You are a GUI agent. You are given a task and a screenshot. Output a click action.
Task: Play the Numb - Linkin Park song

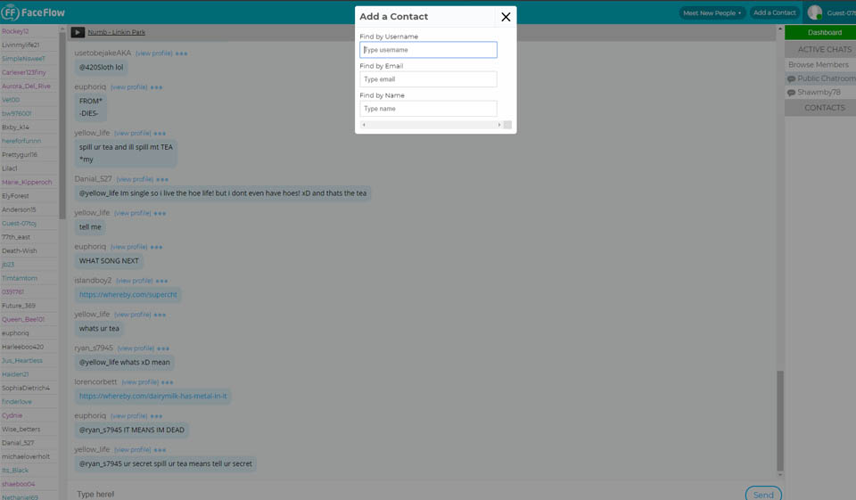(x=78, y=32)
